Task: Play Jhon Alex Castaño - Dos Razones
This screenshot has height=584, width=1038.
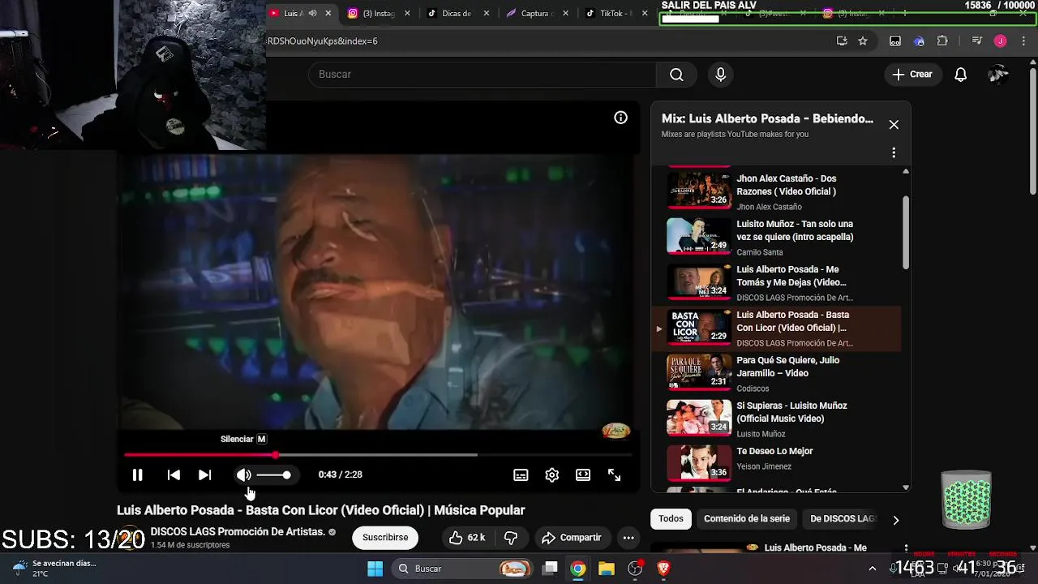Action: click(x=777, y=191)
